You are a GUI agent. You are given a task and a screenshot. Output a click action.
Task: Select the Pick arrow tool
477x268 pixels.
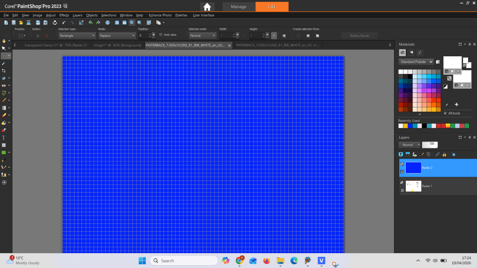(4, 48)
